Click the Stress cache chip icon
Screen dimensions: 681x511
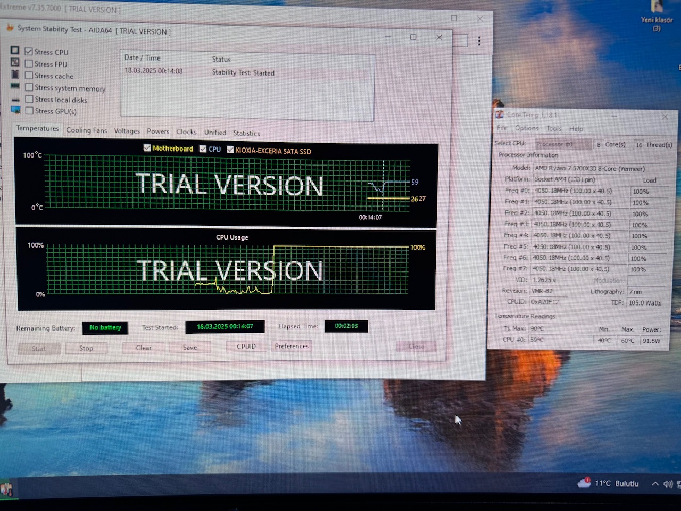[15, 74]
